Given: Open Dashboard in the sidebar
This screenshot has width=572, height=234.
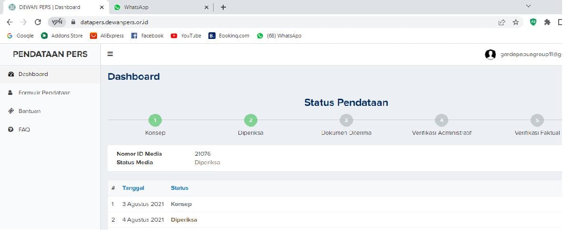Looking at the screenshot, I should pyautogui.click(x=33, y=74).
